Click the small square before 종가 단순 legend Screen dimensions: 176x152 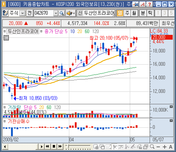(41, 31)
